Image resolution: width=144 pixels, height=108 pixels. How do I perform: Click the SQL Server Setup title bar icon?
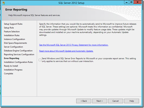coord(4,3)
